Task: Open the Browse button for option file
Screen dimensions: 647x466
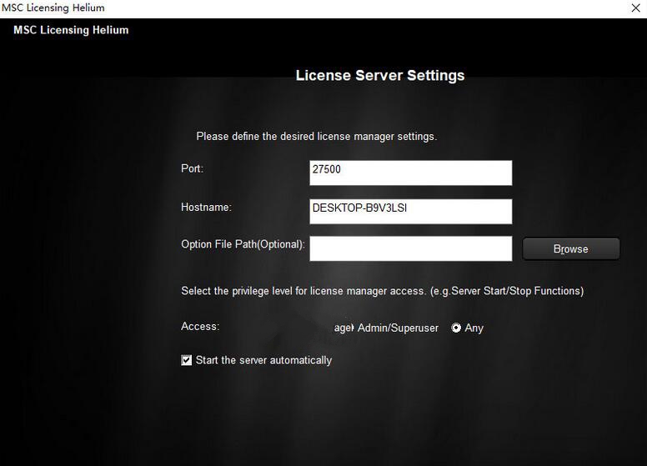Action: point(570,248)
